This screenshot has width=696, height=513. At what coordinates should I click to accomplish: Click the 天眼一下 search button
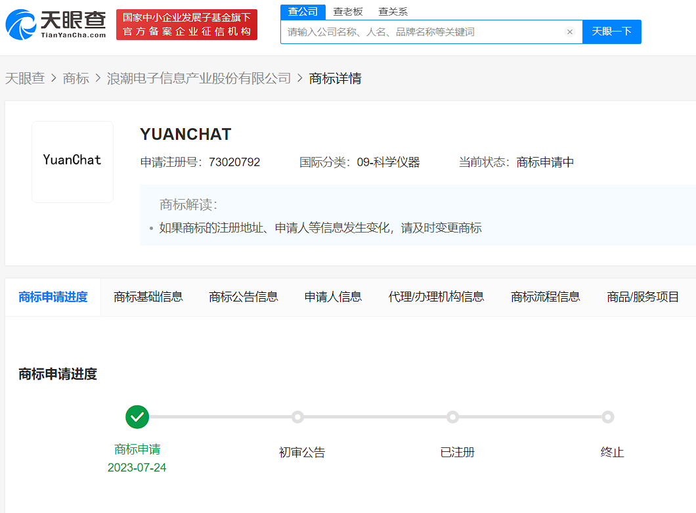[x=612, y=32]
